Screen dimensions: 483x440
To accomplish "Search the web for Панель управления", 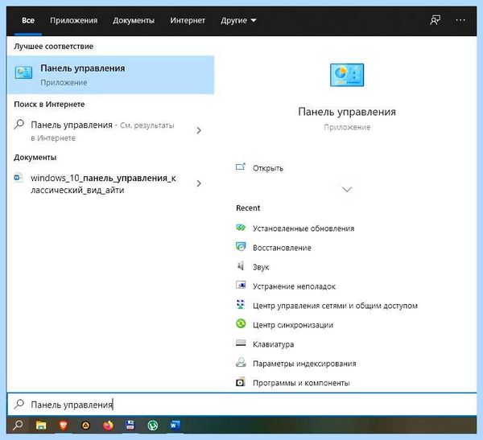I will pyautogui.click(x=102, y=131).
